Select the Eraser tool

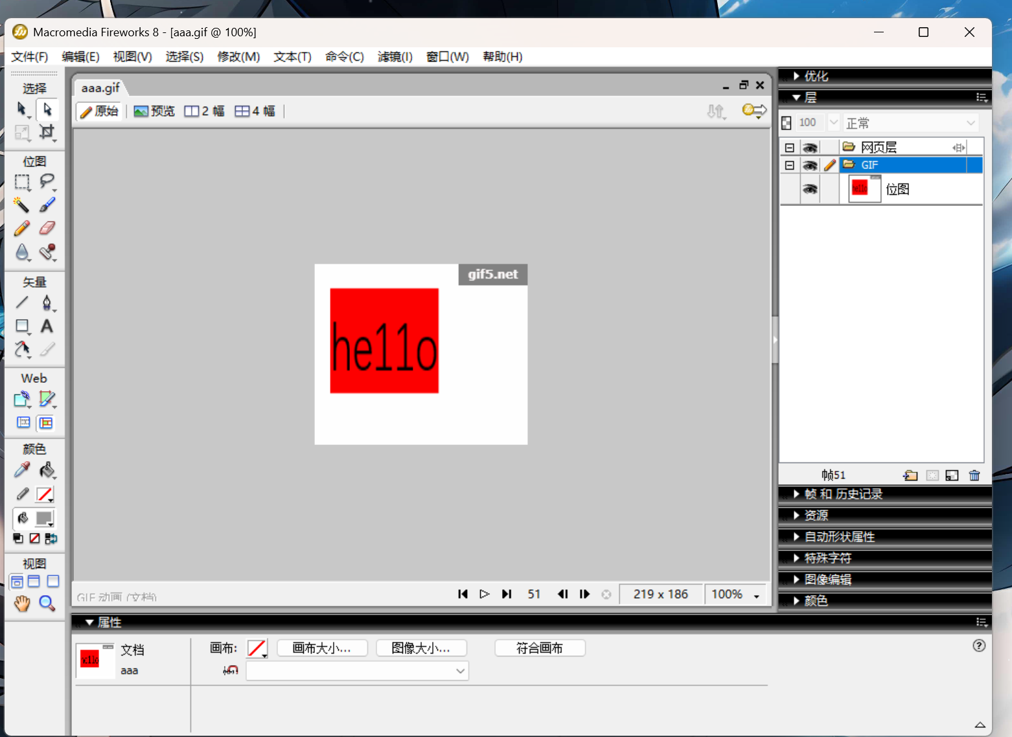click(x=47, y=228)
